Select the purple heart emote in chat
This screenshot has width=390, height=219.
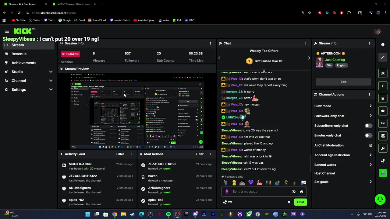pyautogui.click(x=251, y=182)
